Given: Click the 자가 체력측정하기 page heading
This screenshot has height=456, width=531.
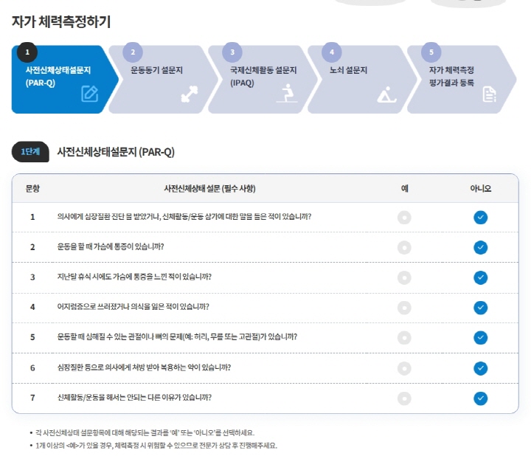Looking at the screenshot, I should click(61, 22).
